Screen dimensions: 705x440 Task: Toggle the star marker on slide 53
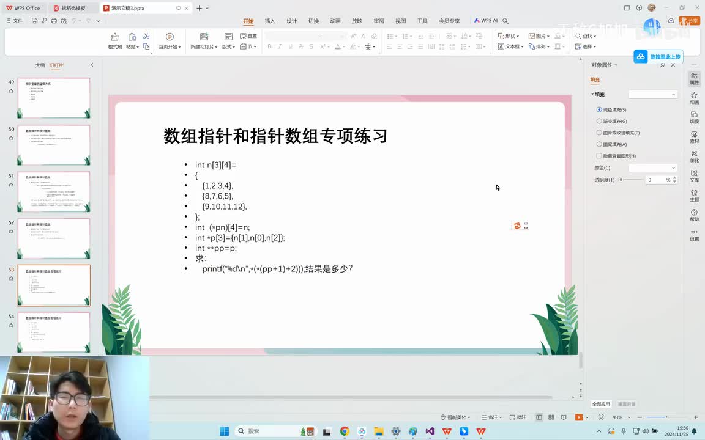click(11, 279)
